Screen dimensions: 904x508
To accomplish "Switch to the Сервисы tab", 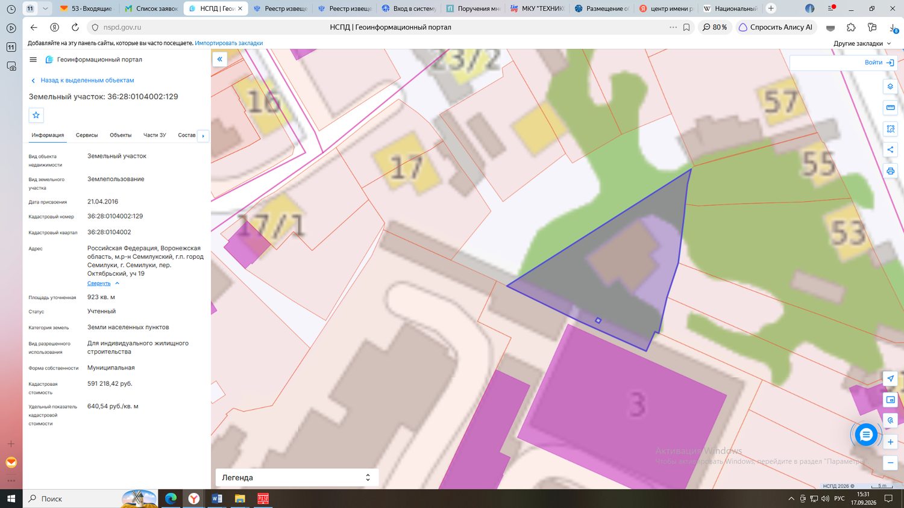I will tap(87, 135).
